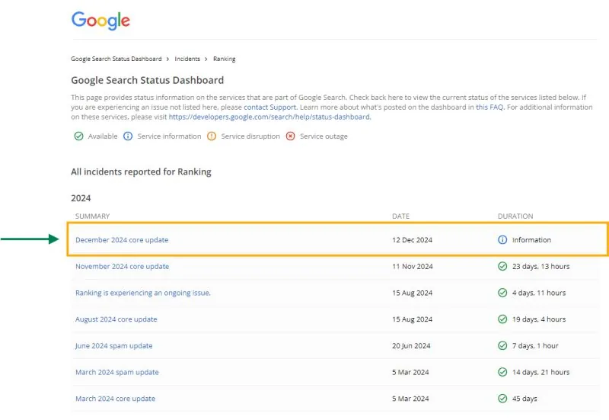The height and width of the screenshot is (420, 609).
Task: Open June 2024 spam update incident
Action: pos(113,346)
